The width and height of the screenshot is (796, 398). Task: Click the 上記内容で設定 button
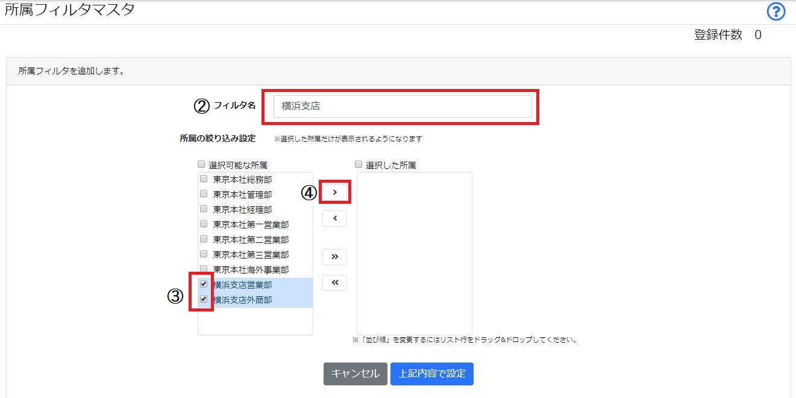432,373
